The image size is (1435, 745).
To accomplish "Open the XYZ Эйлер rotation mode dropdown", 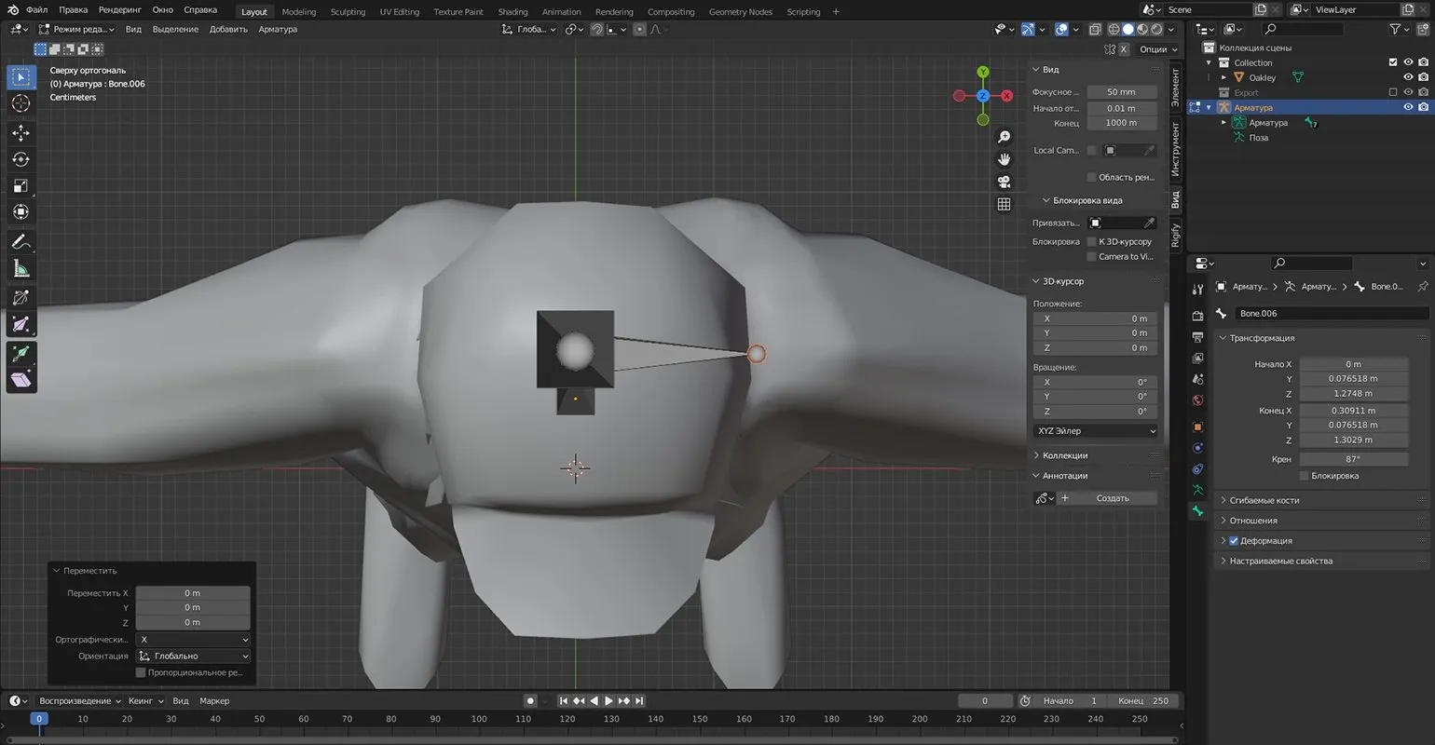I will [x=1096, y=431].
